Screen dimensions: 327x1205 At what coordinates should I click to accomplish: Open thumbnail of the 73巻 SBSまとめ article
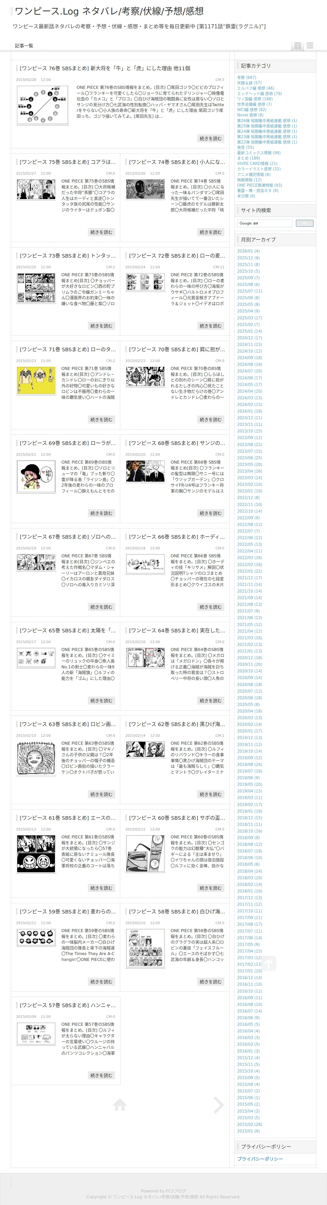tap(36, 288)
